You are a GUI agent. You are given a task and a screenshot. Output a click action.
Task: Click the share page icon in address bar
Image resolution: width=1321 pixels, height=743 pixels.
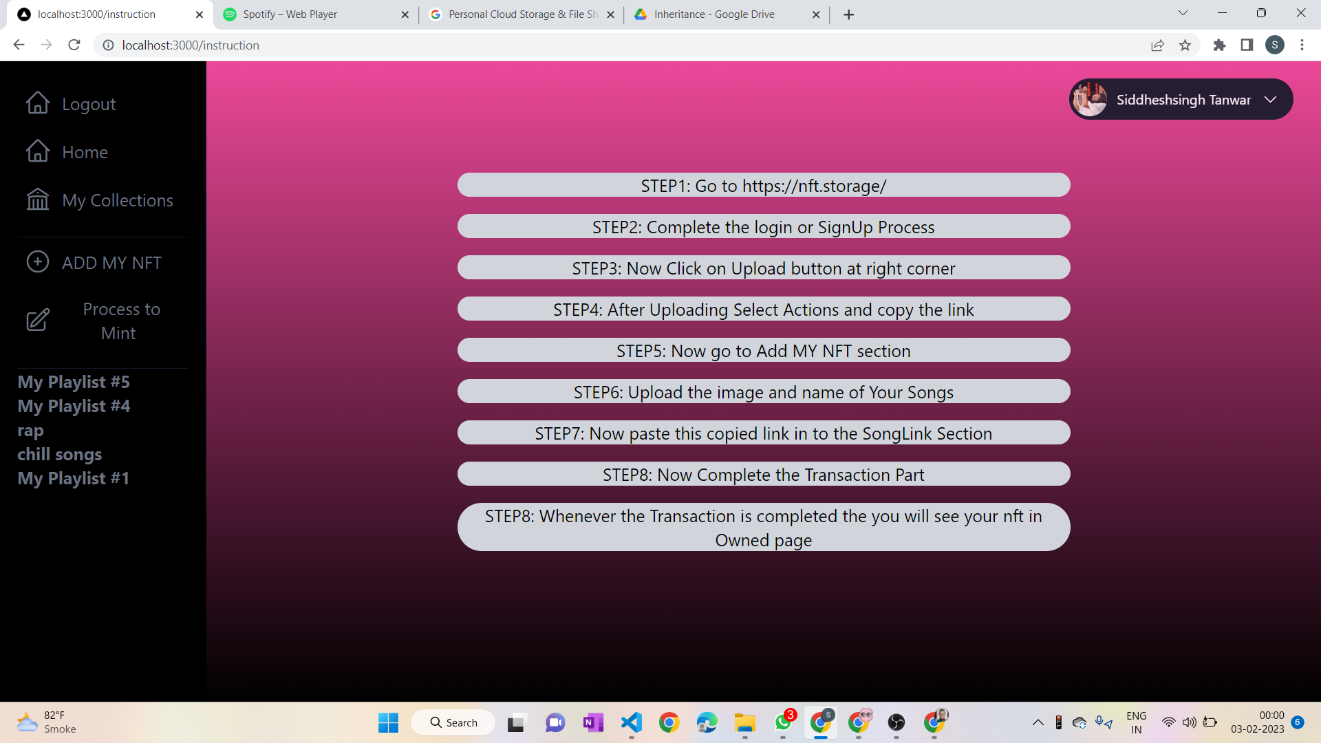click(1157, 45)
